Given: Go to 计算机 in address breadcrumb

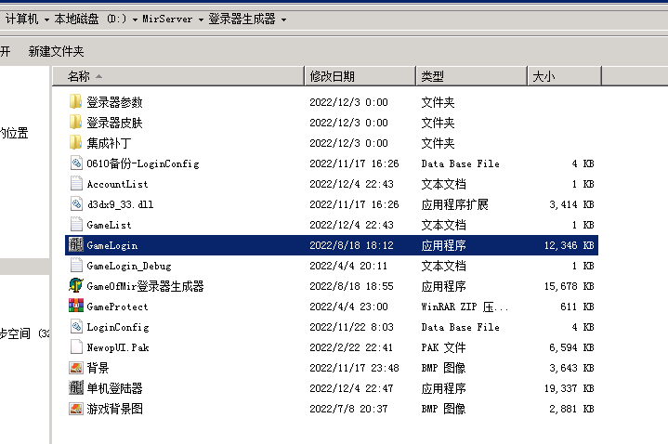Looking at the screenshot, I should tap(21, 20).
